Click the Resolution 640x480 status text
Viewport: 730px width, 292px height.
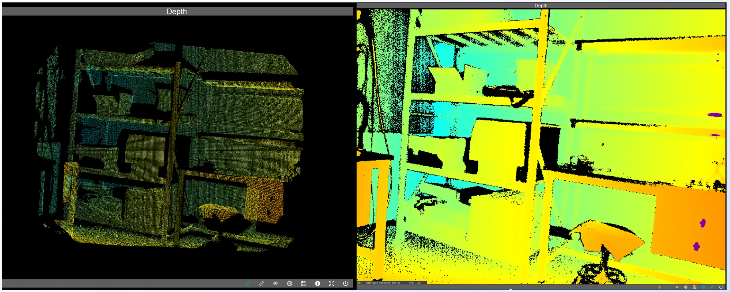(389, 283)
